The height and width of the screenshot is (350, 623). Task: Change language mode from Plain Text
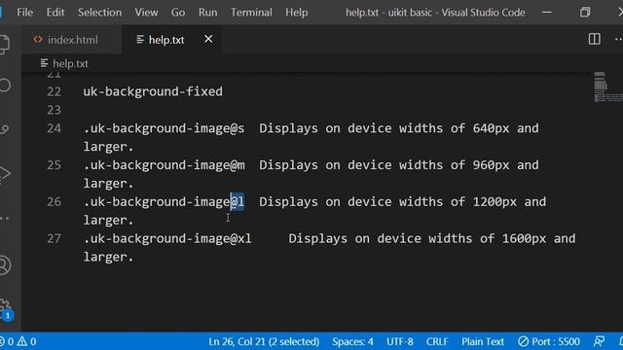tap(483, 341)
